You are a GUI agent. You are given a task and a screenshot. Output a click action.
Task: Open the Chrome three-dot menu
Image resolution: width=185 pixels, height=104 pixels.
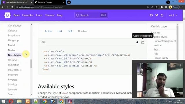click(182, 7)
